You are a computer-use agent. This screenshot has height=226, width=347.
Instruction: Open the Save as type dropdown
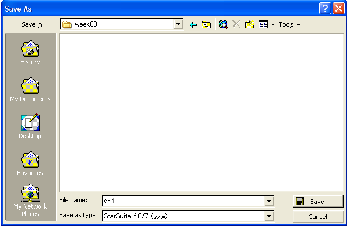(269, 216)
